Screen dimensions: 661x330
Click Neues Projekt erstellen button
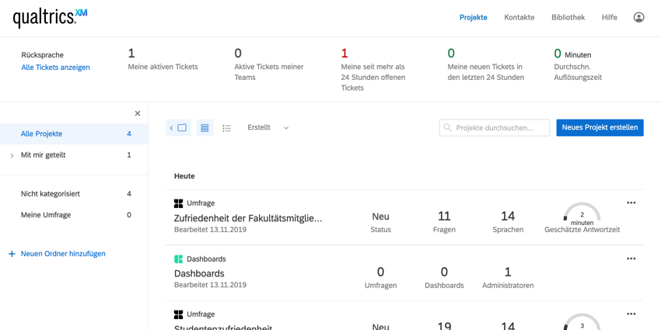click(x=600, y=127)
